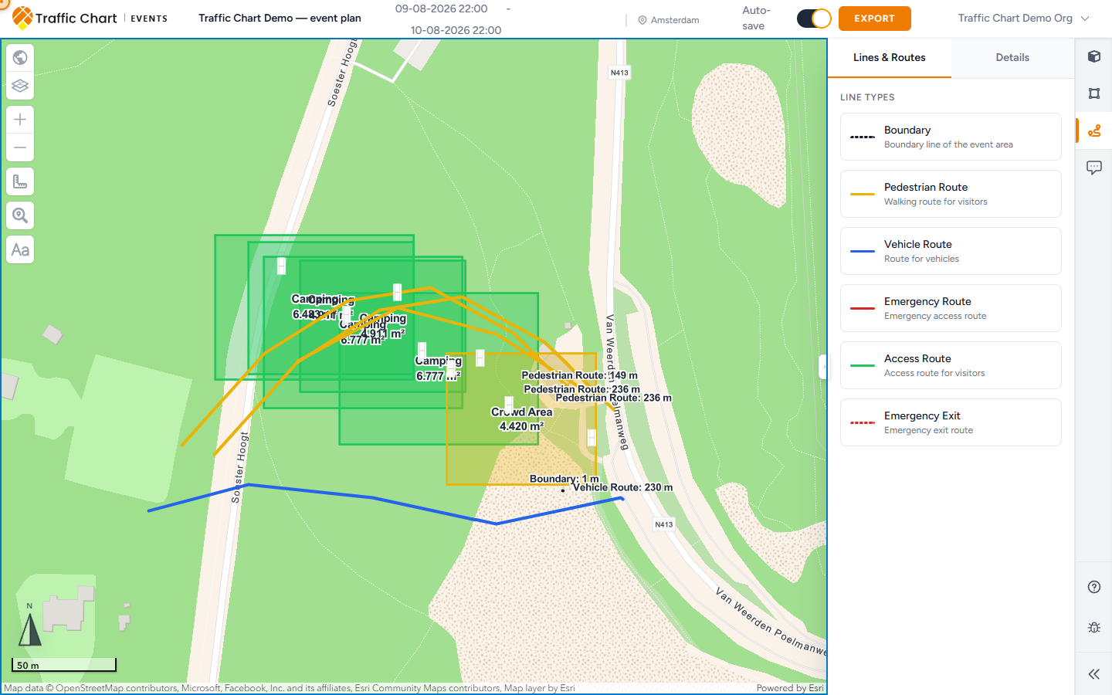
Task: Select the Vehicle Route line type
Action: (951, 251)
